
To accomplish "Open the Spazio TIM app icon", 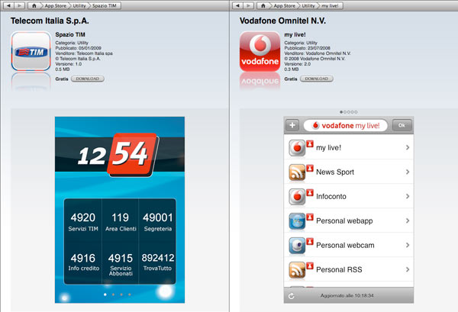I will tap(31, 51).
